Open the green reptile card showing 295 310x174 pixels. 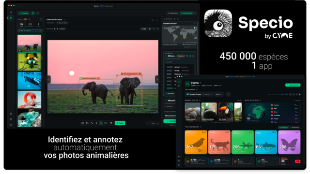(242, 142)
